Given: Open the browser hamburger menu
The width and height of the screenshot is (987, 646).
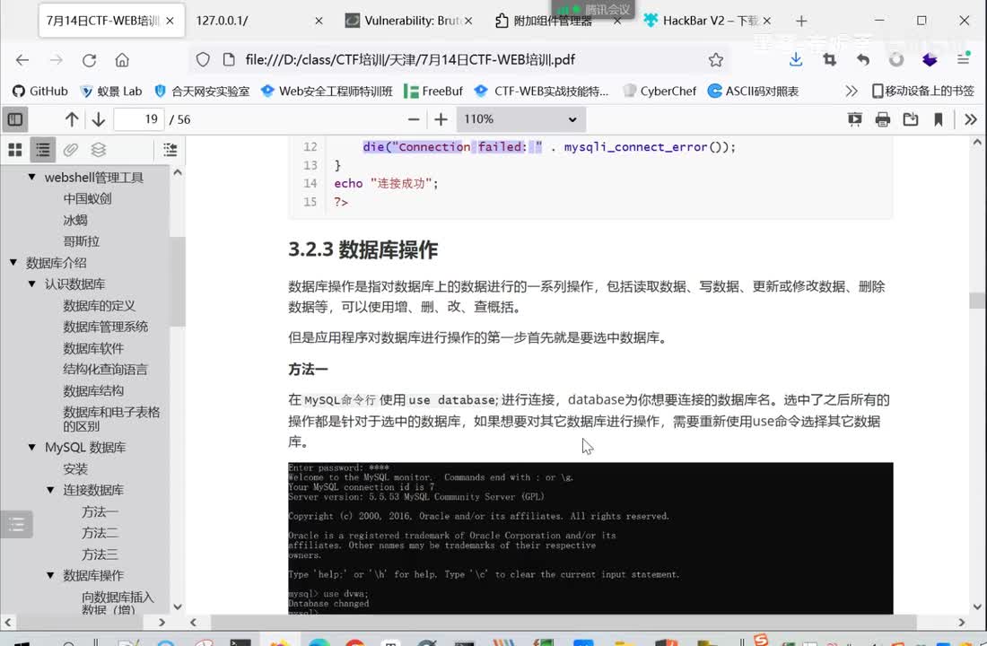Looking at the screenshot, I should point(963,60).
